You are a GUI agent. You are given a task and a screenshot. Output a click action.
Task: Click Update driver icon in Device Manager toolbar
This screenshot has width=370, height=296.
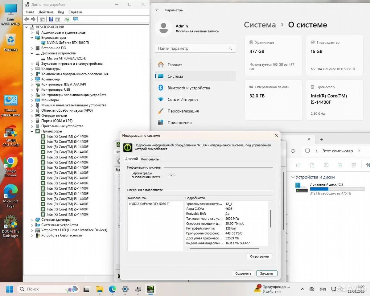67,19
